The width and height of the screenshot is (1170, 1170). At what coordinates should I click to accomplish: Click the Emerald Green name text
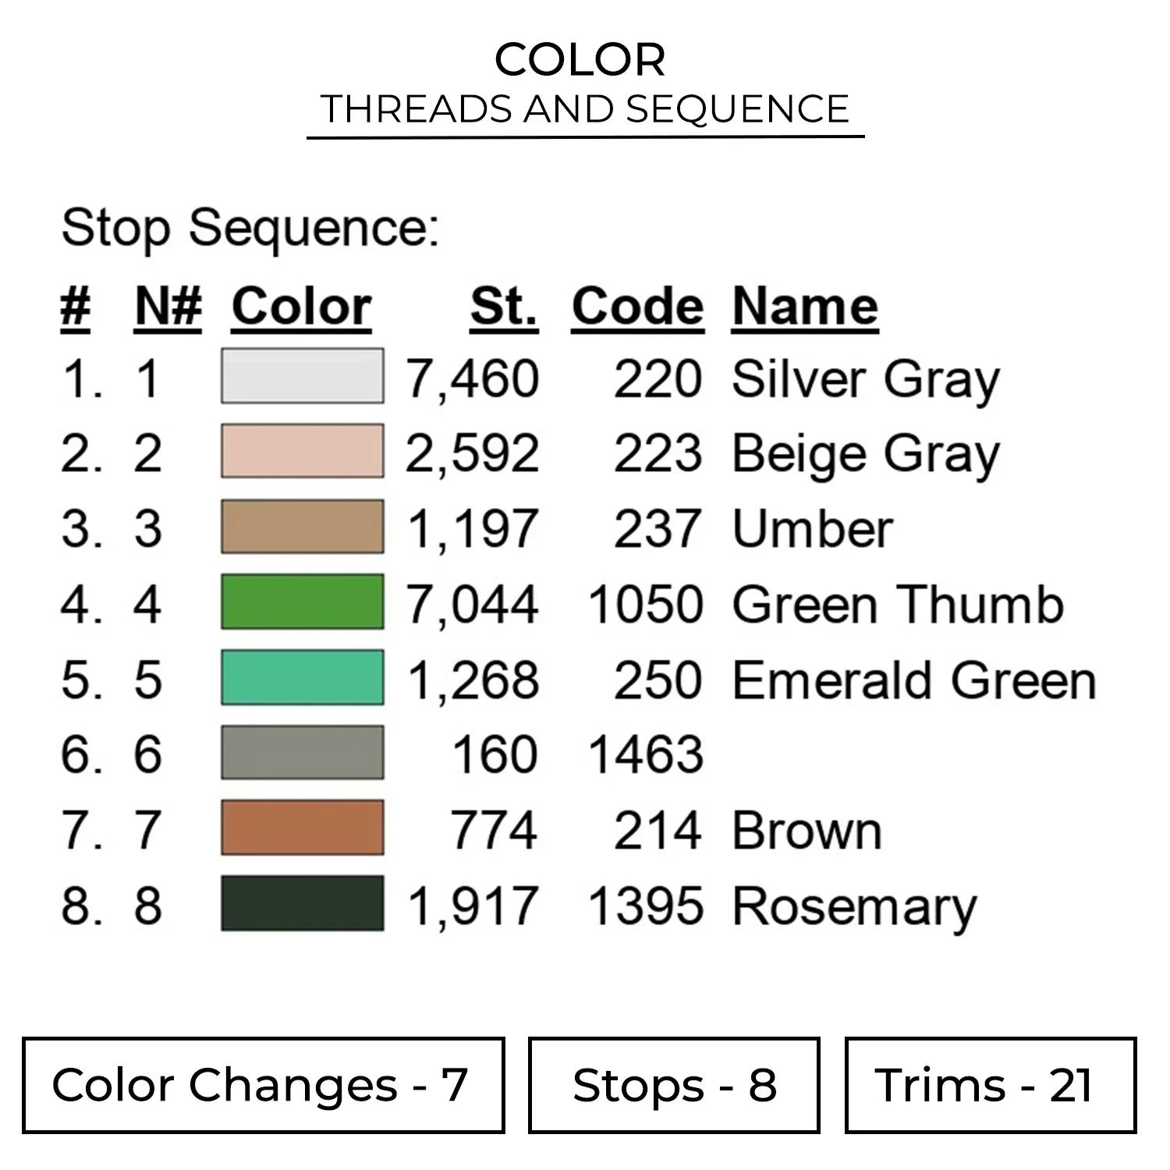[914, 680]
